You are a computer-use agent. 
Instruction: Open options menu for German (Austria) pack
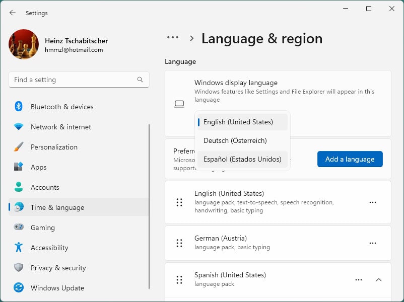coord(373,243)
